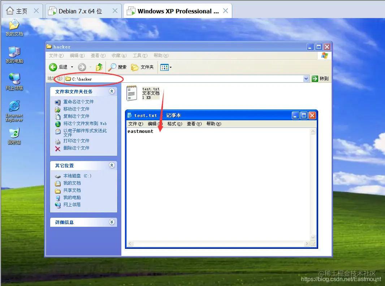
Task: Click Notepad horizontal scrollbar left arrow
Action: pyautogui.click(x=130, y=244)
